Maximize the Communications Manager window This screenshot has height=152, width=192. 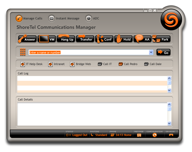click(150, 10)
